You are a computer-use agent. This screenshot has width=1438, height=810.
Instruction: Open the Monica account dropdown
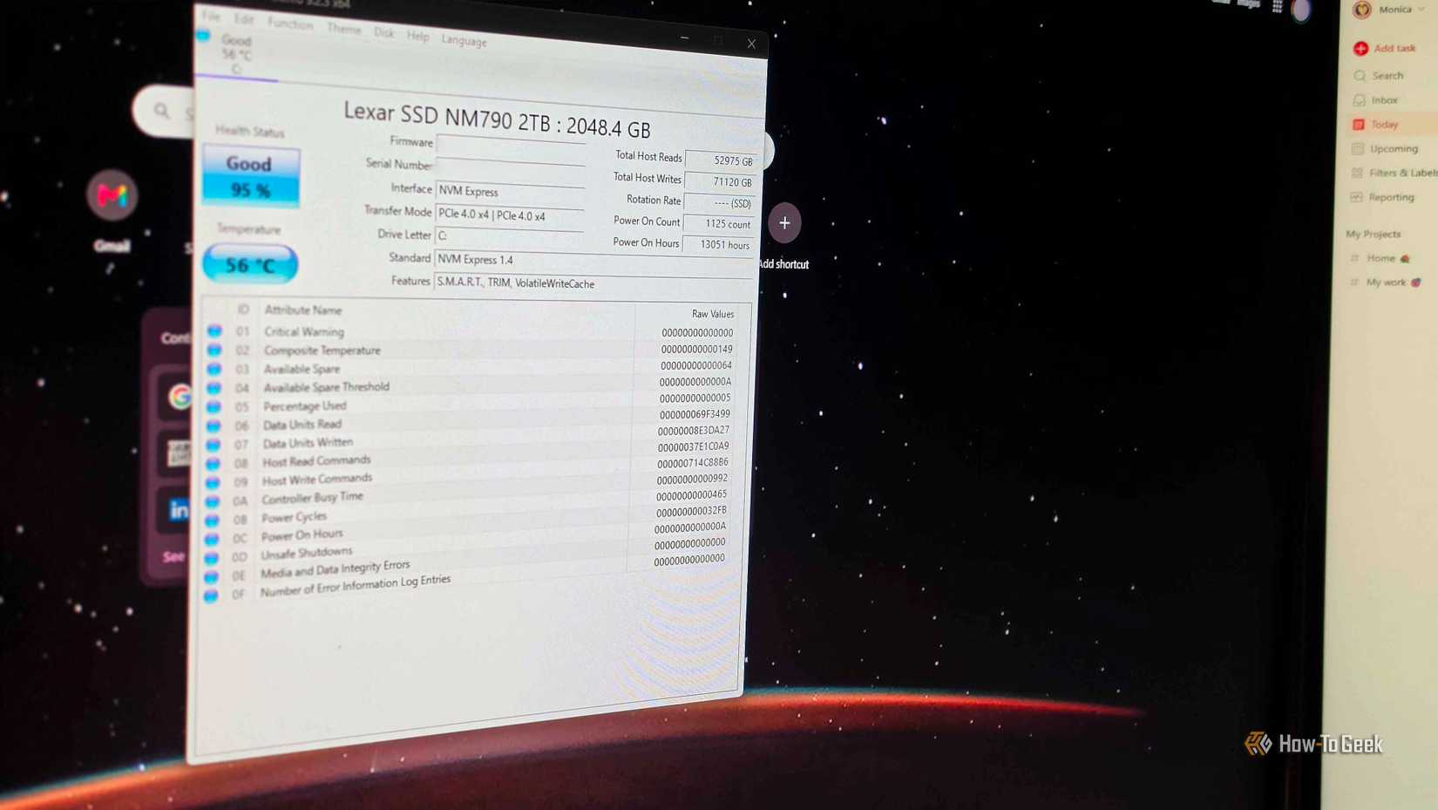click(1391, 10)
